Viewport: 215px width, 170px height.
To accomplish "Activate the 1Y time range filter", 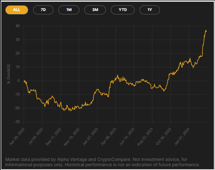I will (149, 10).
